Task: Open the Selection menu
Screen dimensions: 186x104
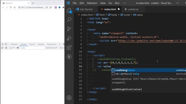Action: pyautogui.click(x=92, y=3)
